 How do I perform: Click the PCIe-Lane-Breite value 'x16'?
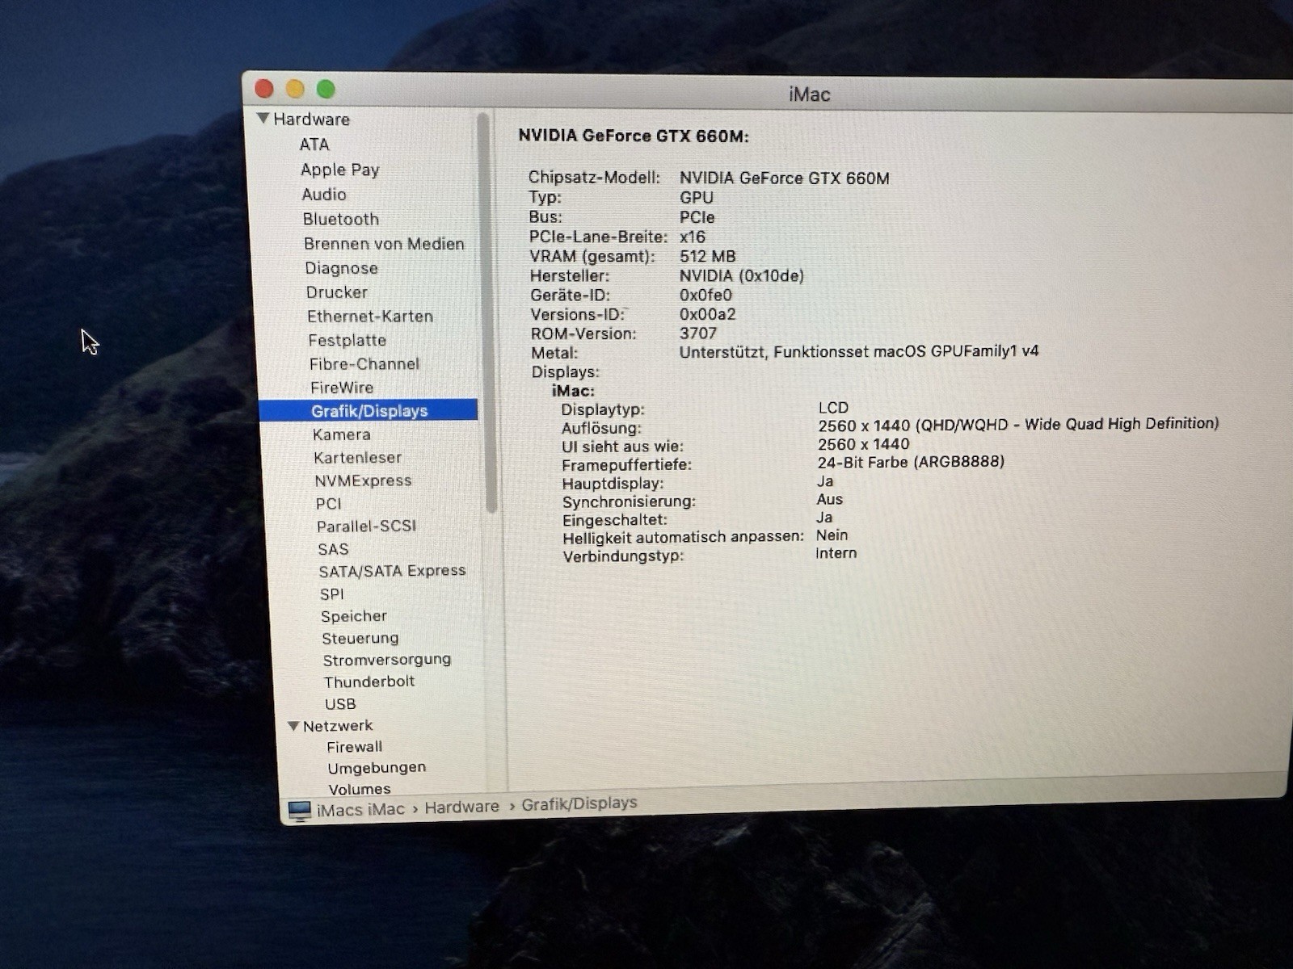click(692, 237)
